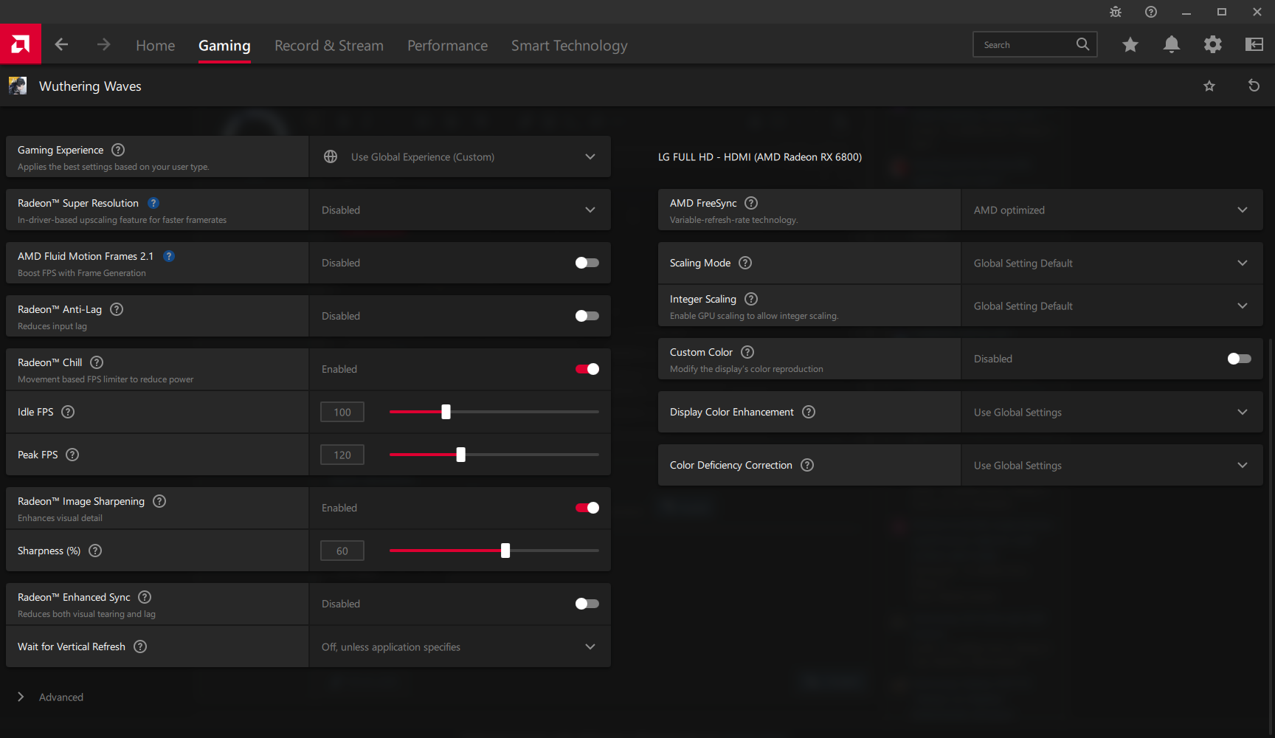Open the notifications bell
Image resolution: width=1275 pixels, height=738 pixels.
tap(1171, 45)
